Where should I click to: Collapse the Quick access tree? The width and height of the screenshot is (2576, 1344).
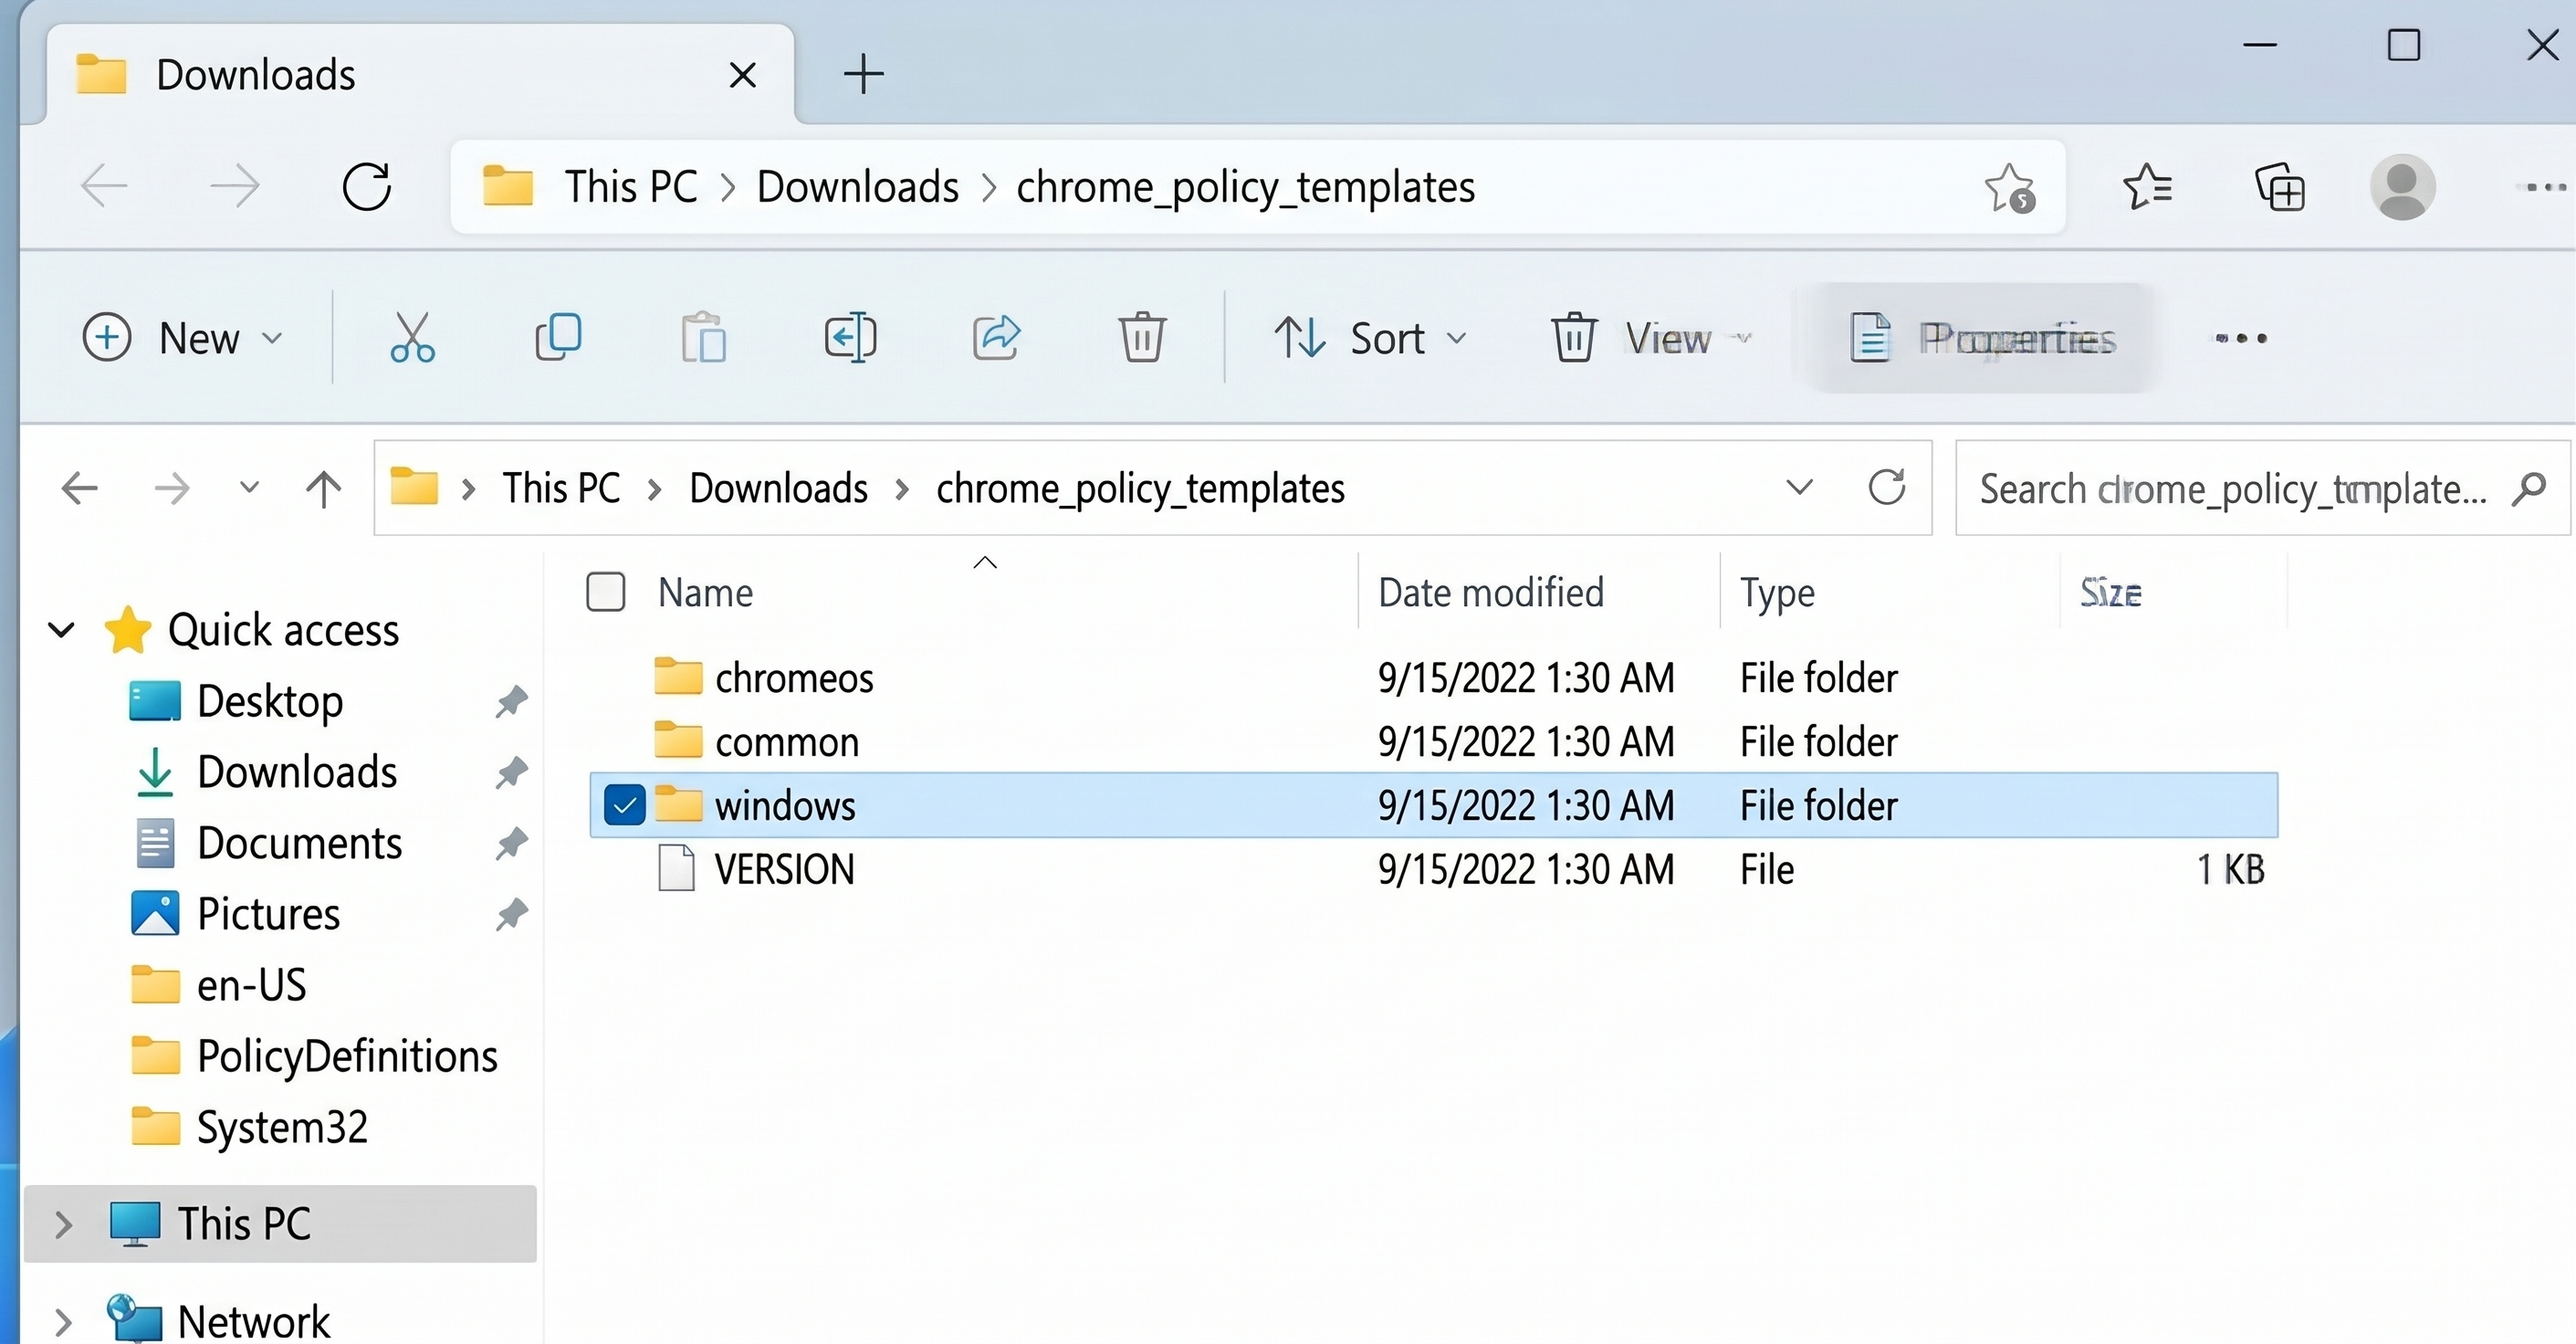[x=62, y=630]
